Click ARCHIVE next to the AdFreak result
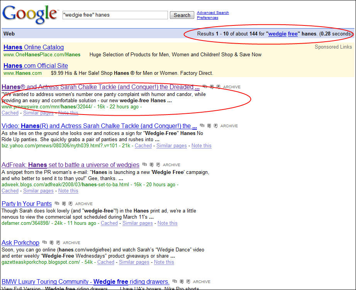 point(171,165)
